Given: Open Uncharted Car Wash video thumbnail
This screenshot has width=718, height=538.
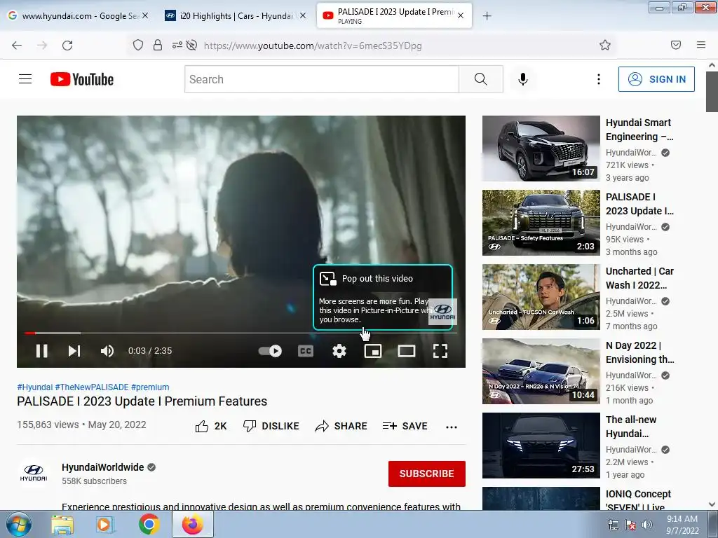Looking at the screenshot, I should tap(541, 297).
